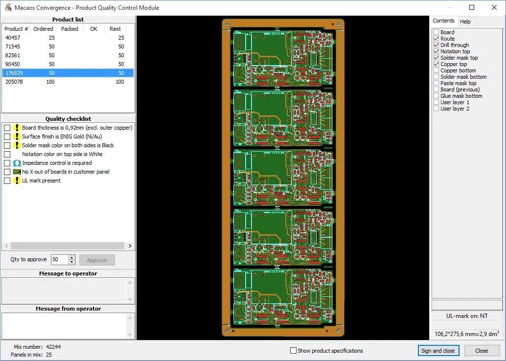Enable Show product specifications
This screenshot has height=361, width=506.
[x=293, y=350]
